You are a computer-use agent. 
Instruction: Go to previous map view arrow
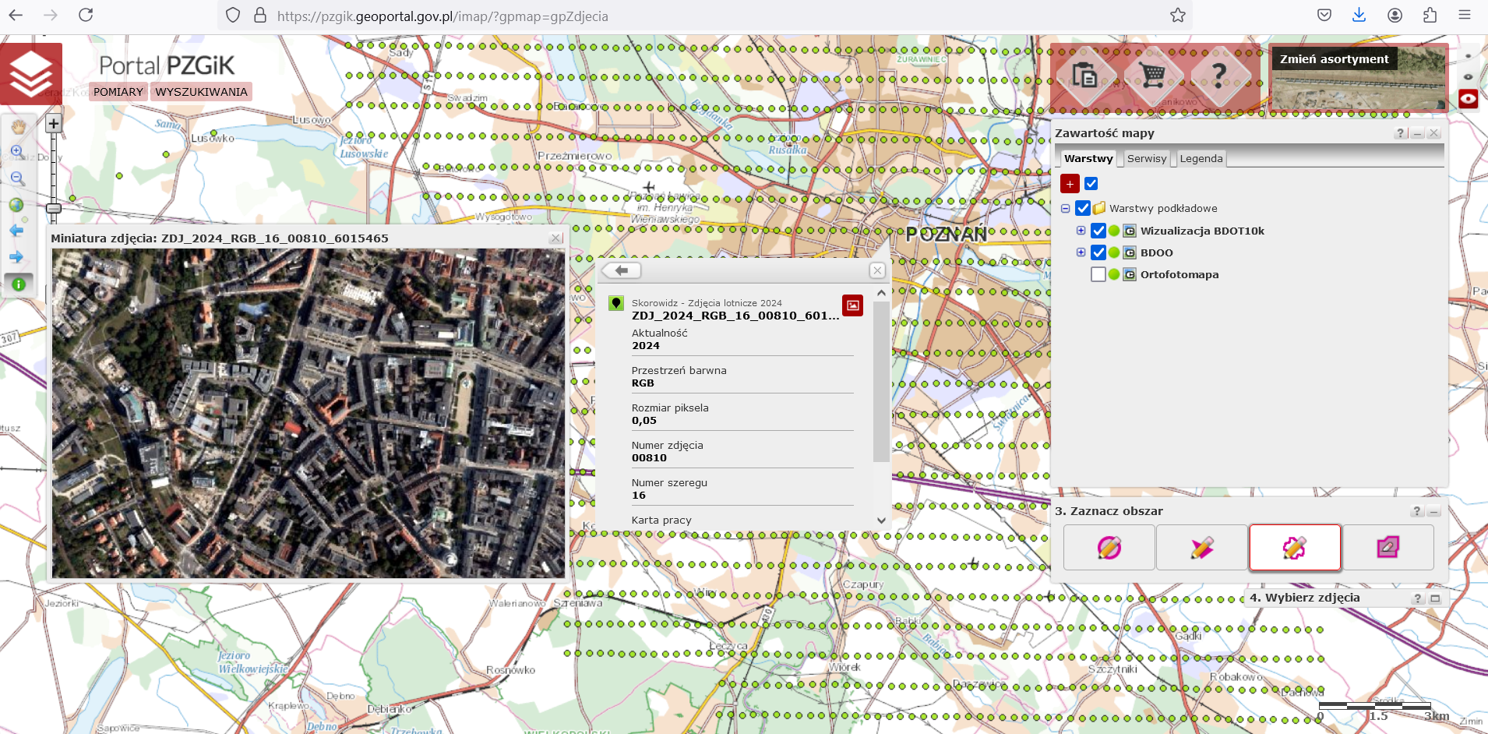[16, 231]
